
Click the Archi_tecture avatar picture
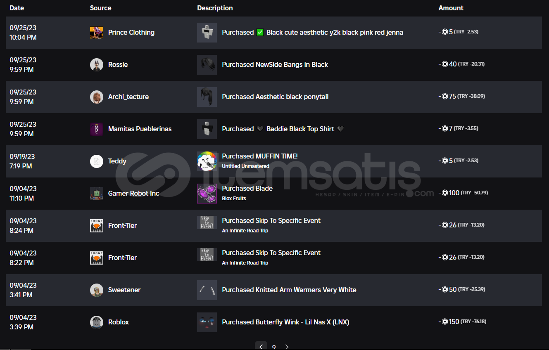(97, 97)
